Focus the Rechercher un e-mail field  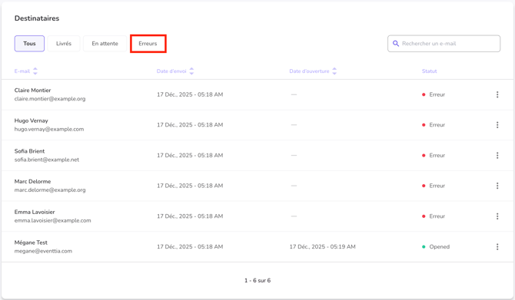(444, 44)
